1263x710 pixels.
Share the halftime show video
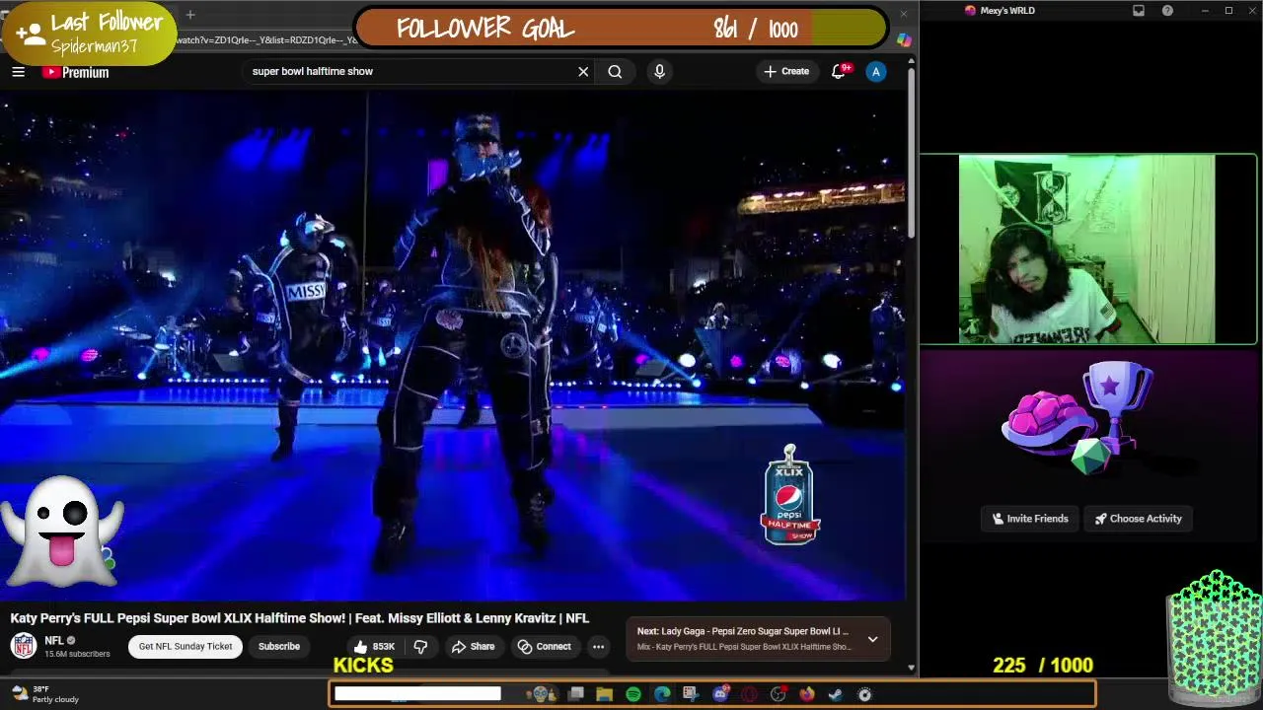pos(473,647)
